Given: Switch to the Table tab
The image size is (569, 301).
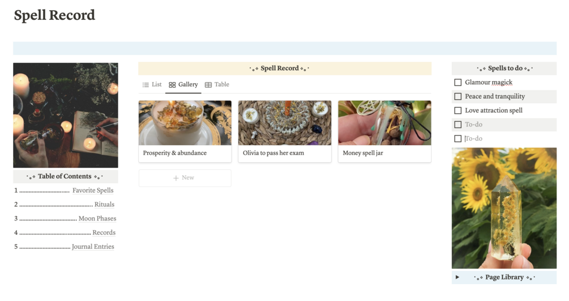Looking at the screenshot, I should click(x=217, y=84).
